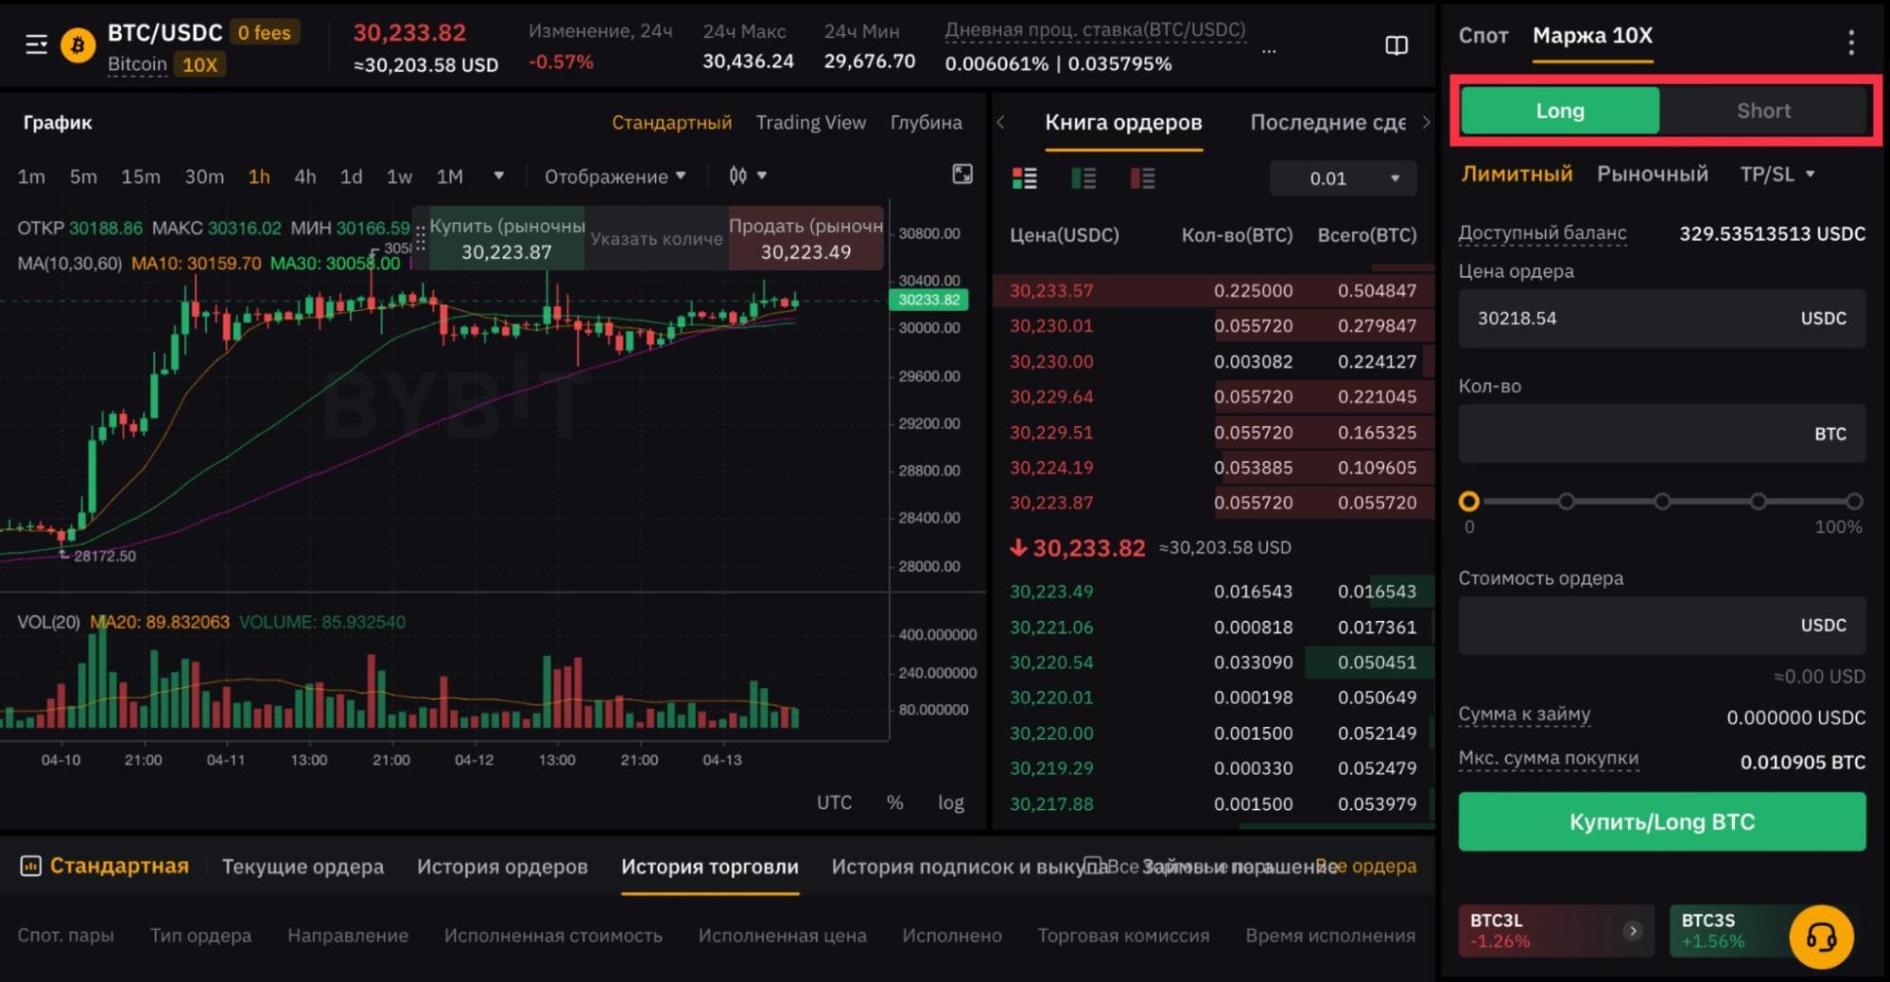1890x982 pixels.
Task: Click the Стоимость ордера USDC input field
Action: 1661,625
